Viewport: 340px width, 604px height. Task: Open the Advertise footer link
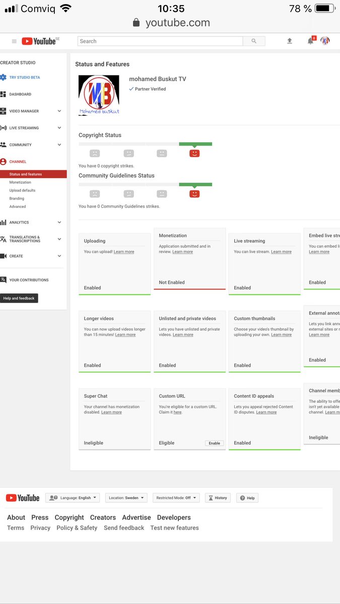137,517
